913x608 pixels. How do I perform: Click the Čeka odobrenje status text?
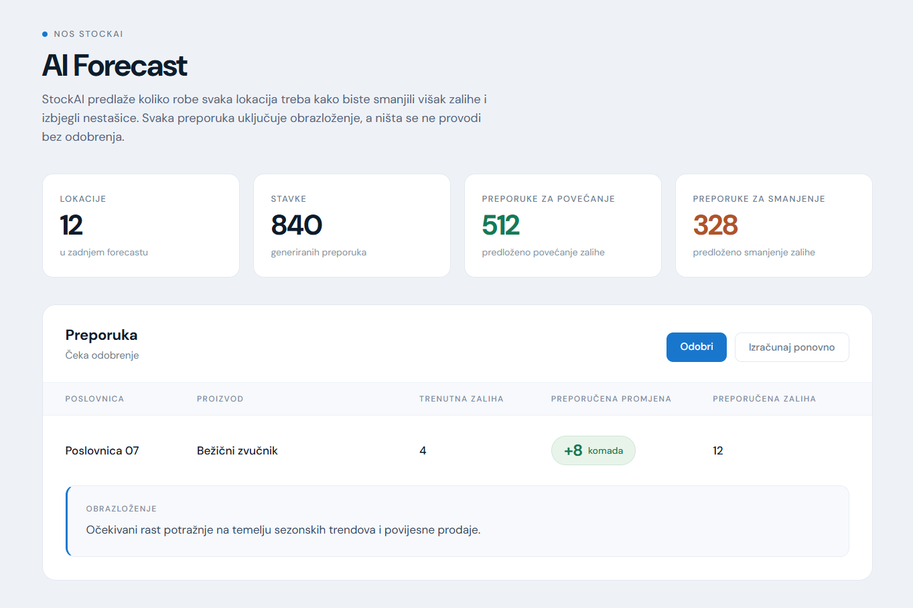(x=102, y=355)
